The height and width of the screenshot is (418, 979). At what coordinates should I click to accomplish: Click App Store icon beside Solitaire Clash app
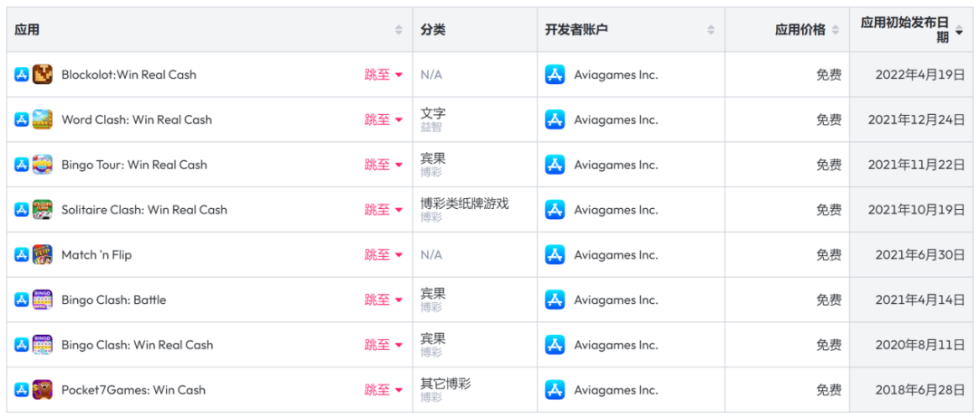[22, 210]
